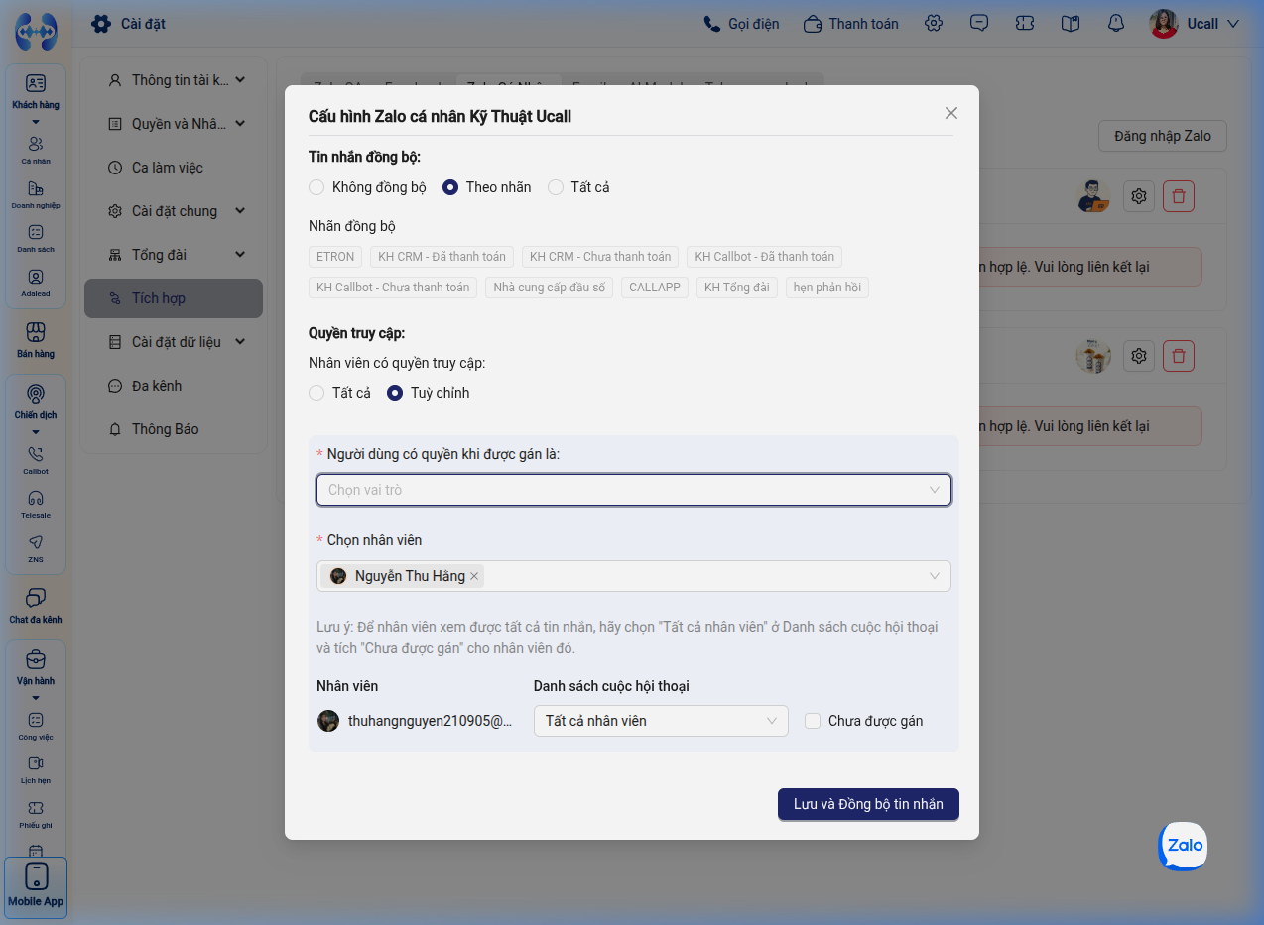Expand Quyền và Nhâ... settings section
Screen dimensions: 1264x925
(x=176, y=124)
